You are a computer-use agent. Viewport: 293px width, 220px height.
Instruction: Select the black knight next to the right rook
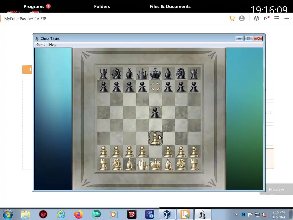coord(181,74)
